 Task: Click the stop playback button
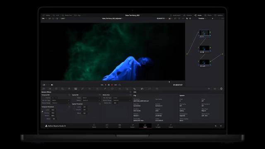108,85
